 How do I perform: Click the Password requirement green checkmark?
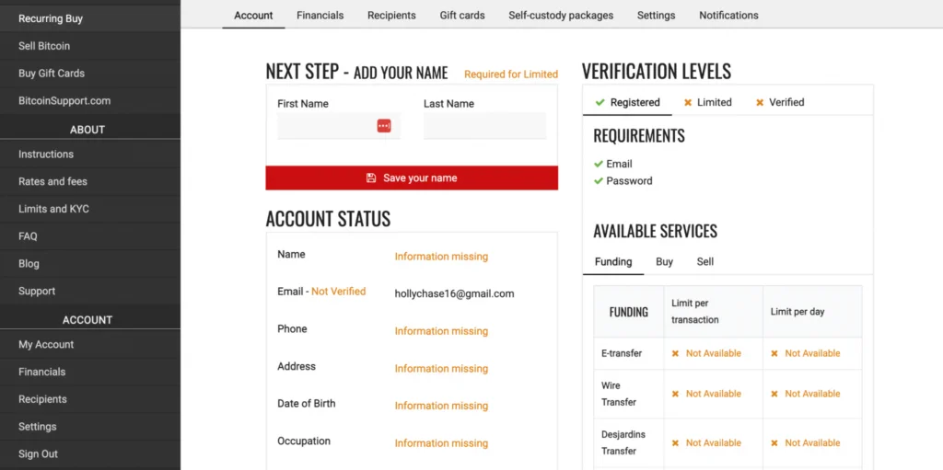(599, 180)
